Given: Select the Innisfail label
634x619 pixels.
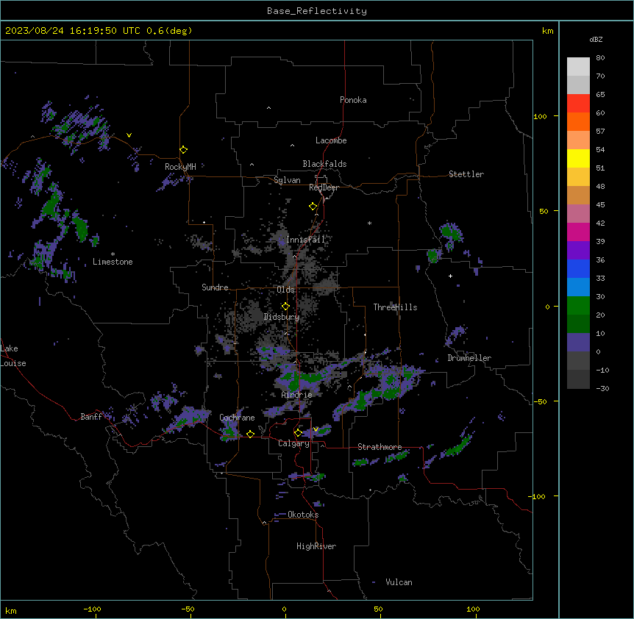Looking at the screenshot, I should coord(305,240).
